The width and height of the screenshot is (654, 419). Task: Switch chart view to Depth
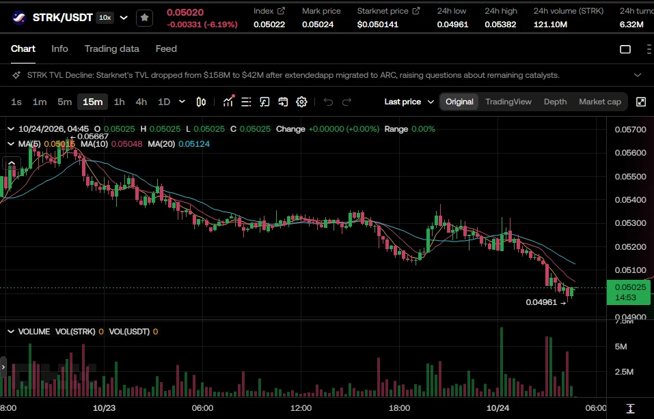pos(555,102)
